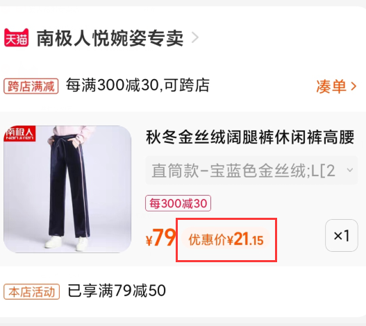The height and width of the screenshot is (326, 366).
Task: Open the ×1 quantity stepper
Action: (x=342, y=236)
